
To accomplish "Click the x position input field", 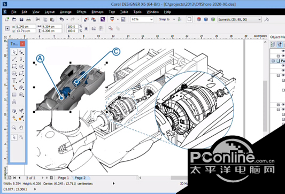I will point(26,27).
